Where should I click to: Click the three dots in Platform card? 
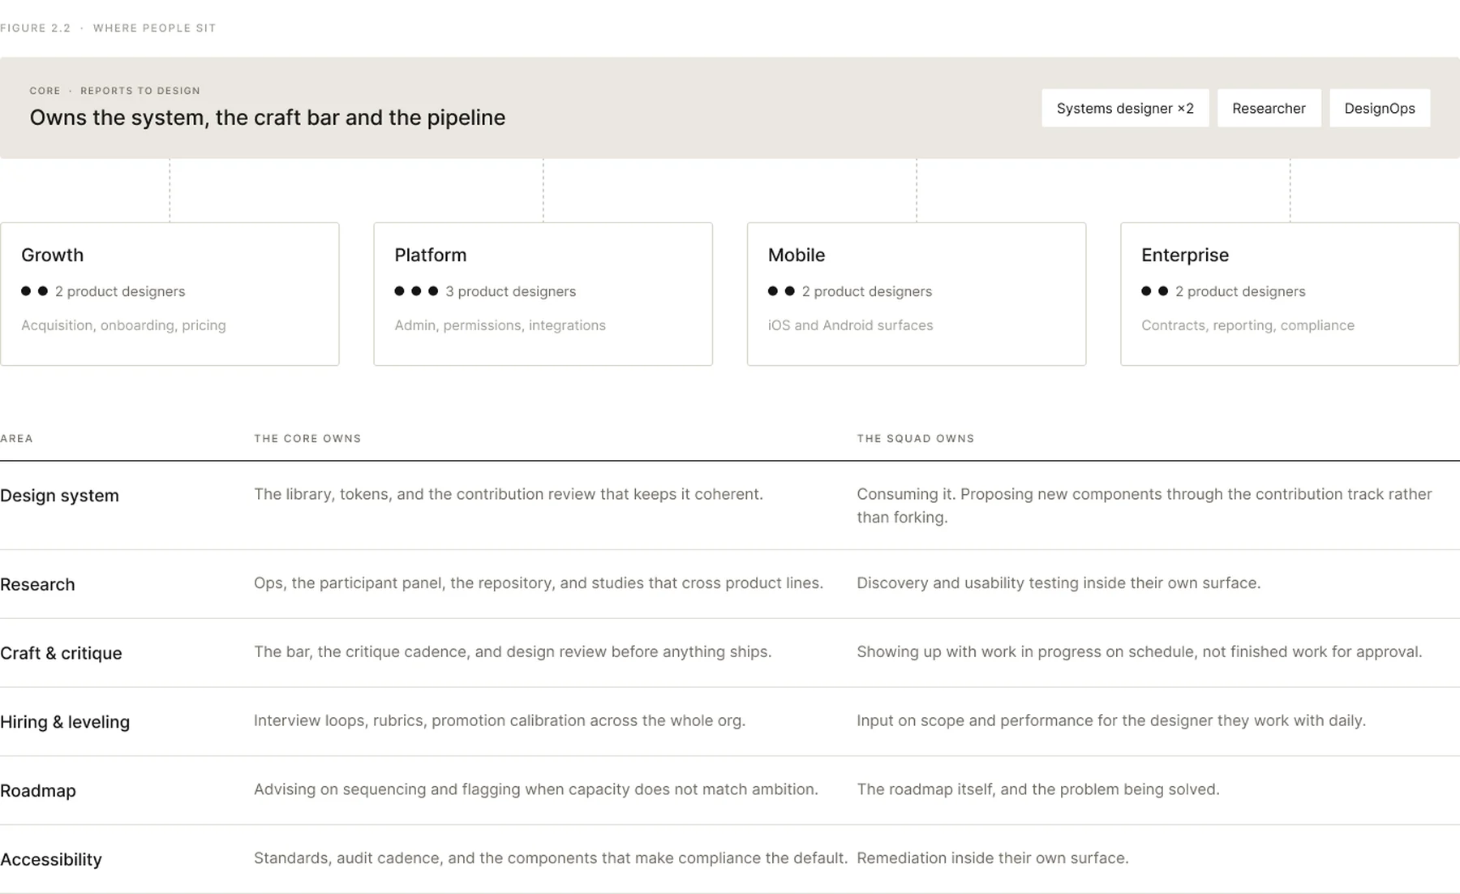pyautogui.click(x=416, y=290)
